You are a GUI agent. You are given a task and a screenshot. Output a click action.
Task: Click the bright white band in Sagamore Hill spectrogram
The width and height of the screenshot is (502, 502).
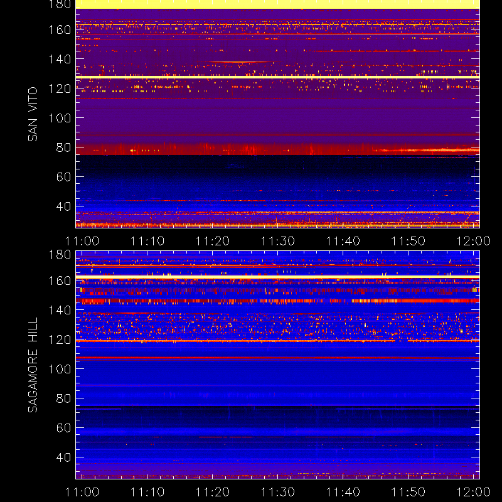tap(277, 277)
